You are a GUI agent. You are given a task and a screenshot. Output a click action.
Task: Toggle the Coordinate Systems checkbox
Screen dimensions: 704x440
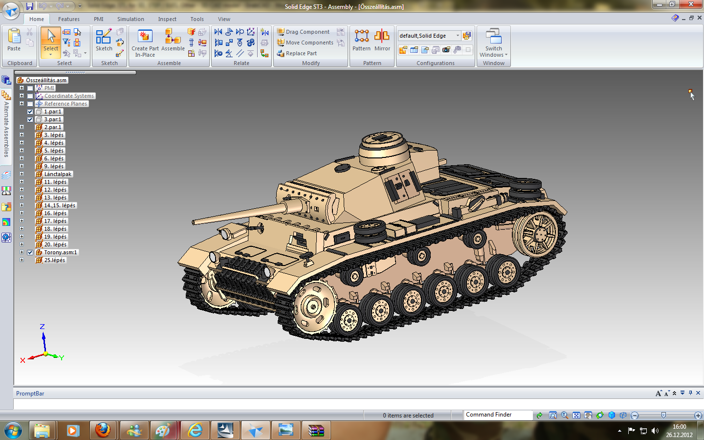pos(30,96)
